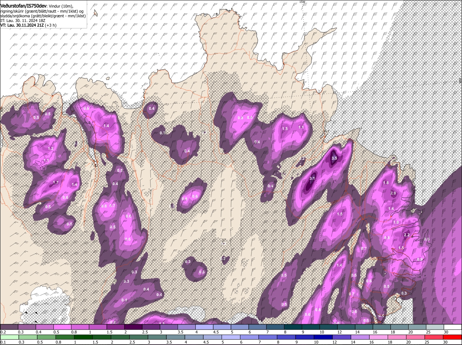Viewport: 462px width, 345px height.
Task: Click the 30 label on upper legend scale
Action: click(x=446, y=332)
